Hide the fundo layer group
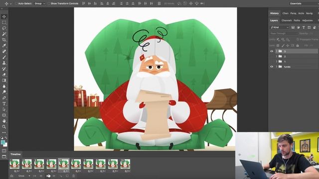 click(272, 67)
